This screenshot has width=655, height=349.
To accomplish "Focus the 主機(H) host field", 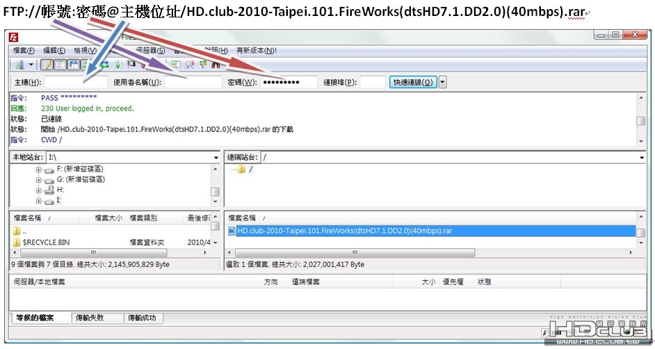I will tap(76, 82).
